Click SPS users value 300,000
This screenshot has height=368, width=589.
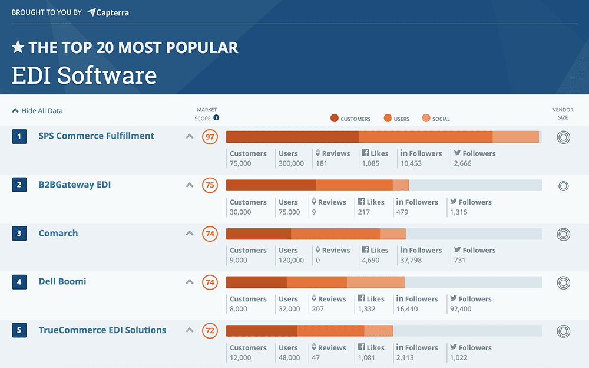(x=291, y=163)
